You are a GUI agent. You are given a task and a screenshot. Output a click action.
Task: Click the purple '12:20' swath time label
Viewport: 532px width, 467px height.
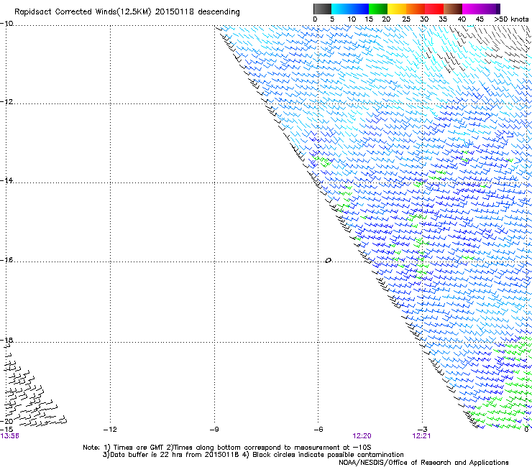point(362,436)
